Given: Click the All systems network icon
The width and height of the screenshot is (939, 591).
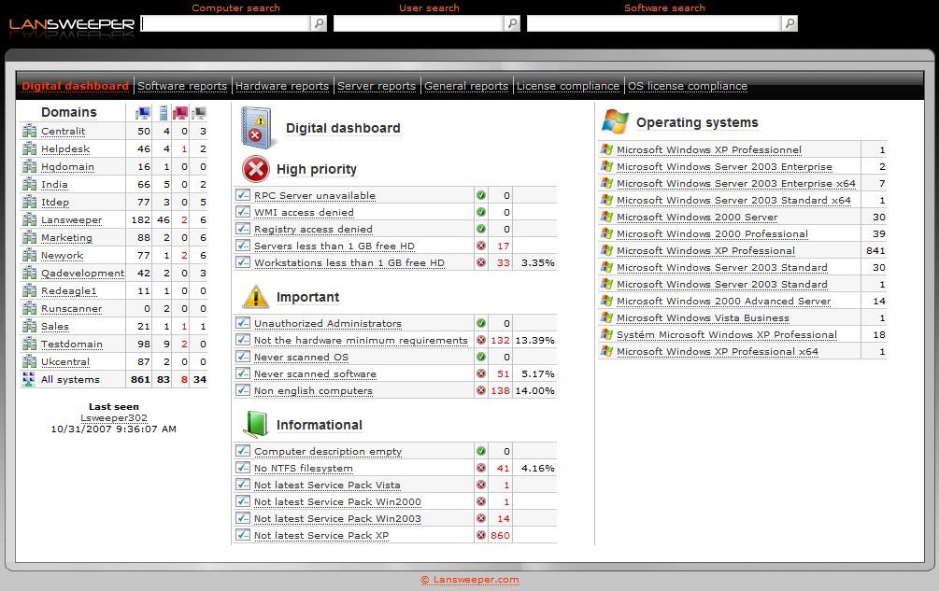Looking at the screenshot, I should coord(29,379).
